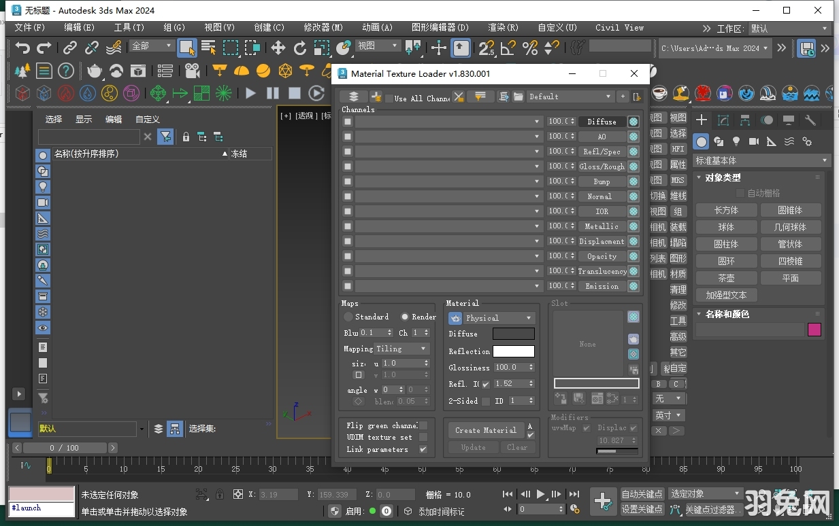Click the white Reflection color swatch
The width and height of the screenshot is (839, 526).
coord(514,351)
